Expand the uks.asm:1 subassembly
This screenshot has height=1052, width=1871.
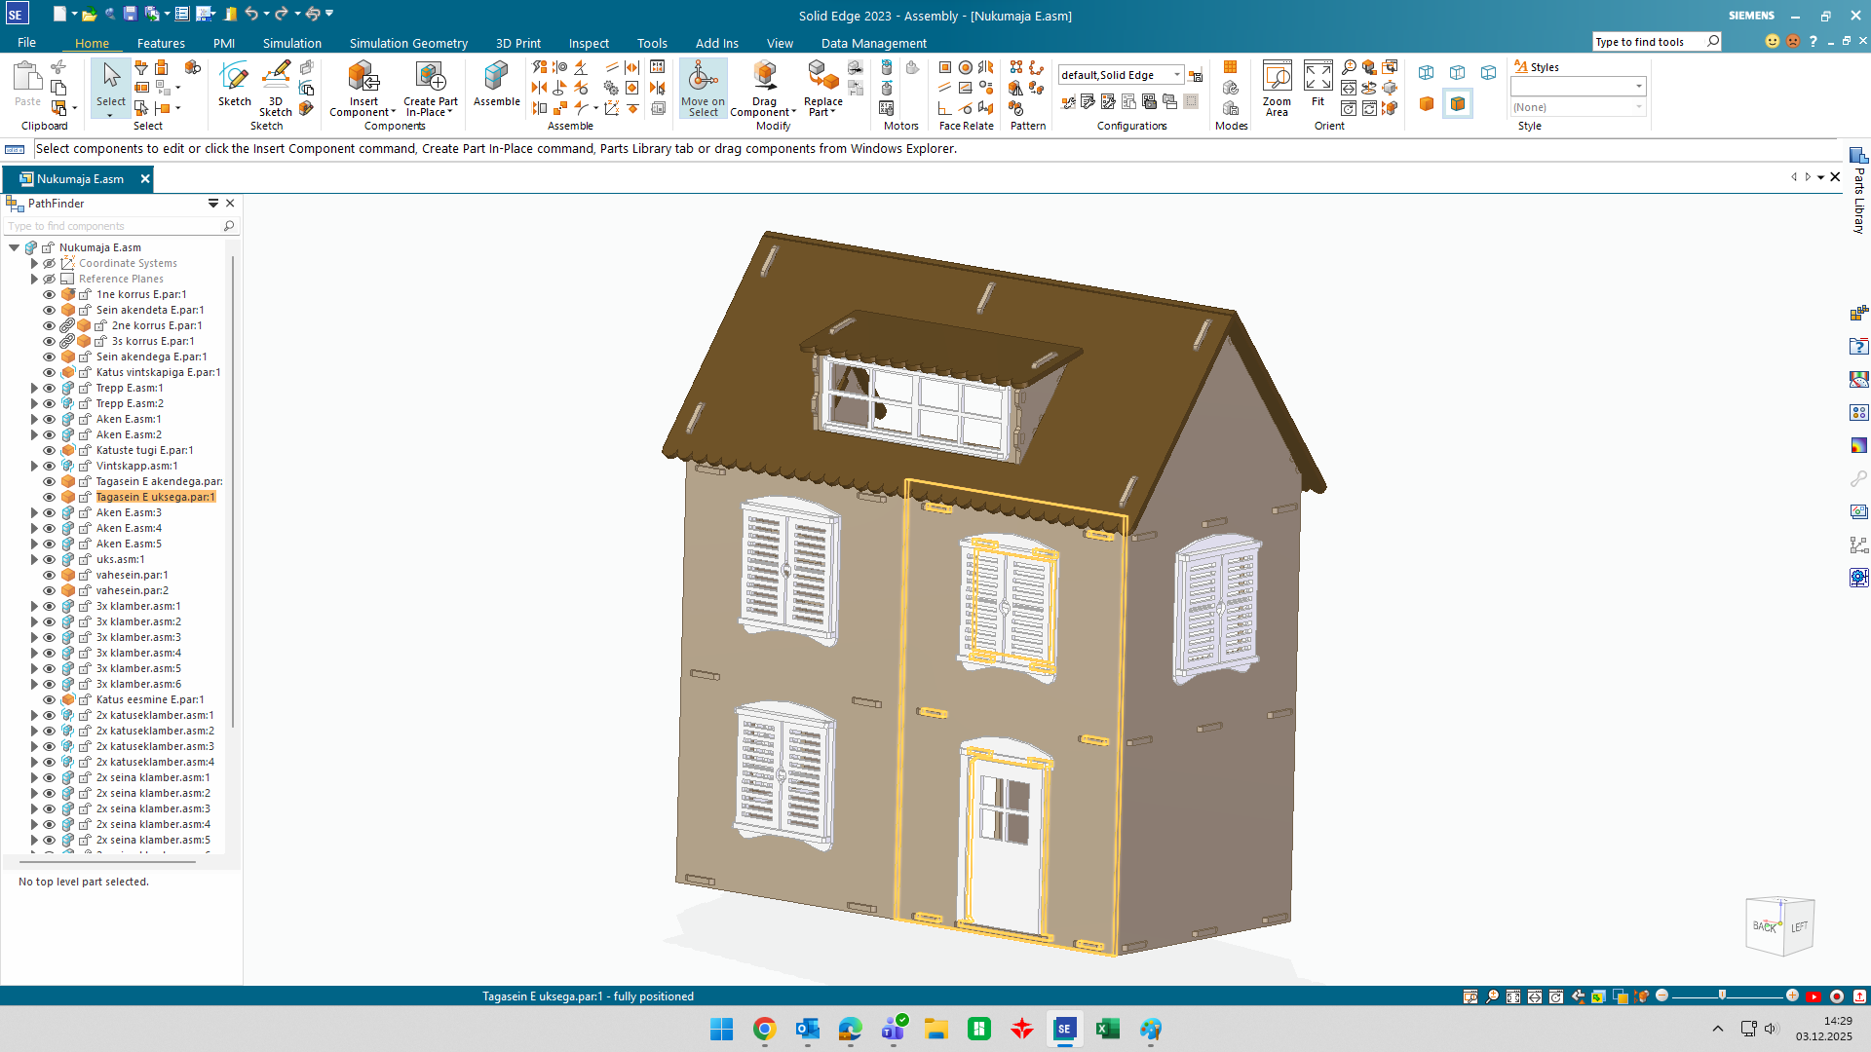pos(34,559)
